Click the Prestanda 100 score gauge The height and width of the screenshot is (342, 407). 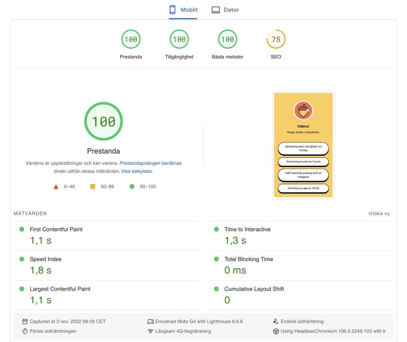pyautogui.click(x=131, y=39)
